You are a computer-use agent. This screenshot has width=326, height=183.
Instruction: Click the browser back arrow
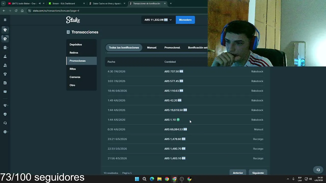click(4, 11)
